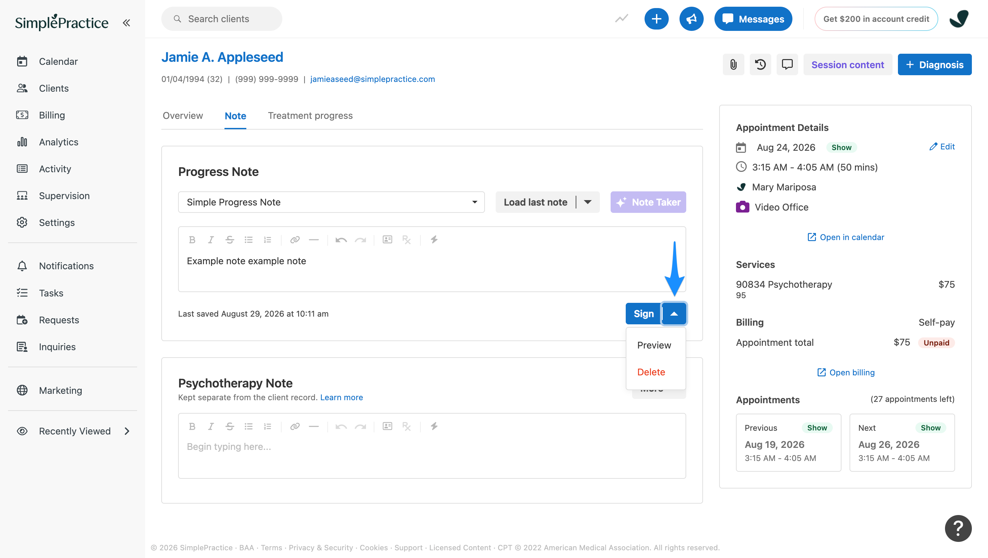The image size is (988, 558).
Task: Select the Note tab
Action: 236,116
